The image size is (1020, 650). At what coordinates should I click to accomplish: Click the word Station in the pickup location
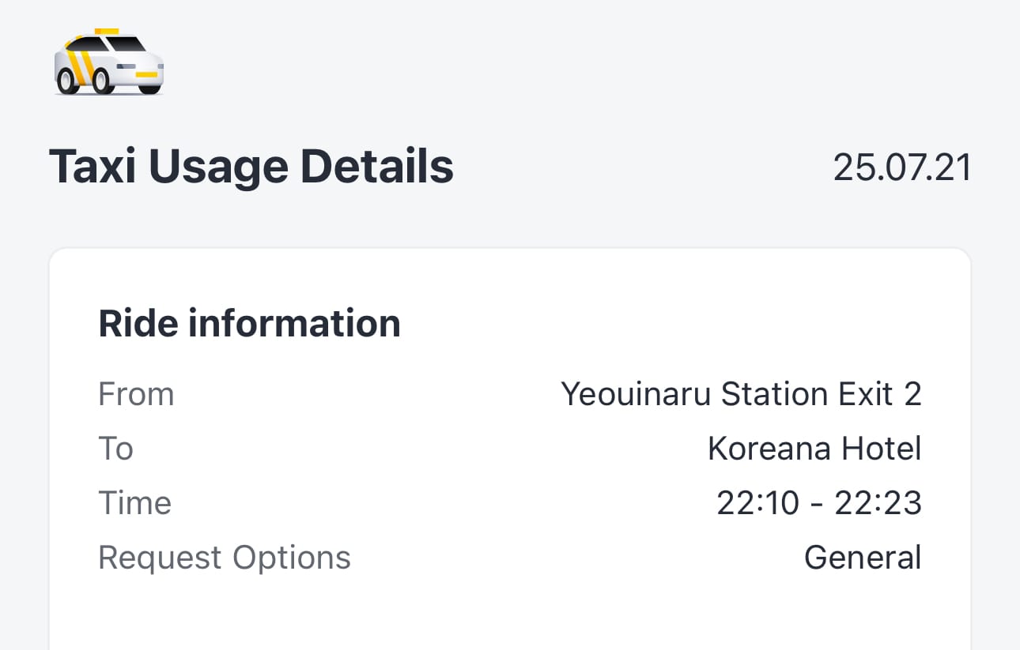click(772, 394)
